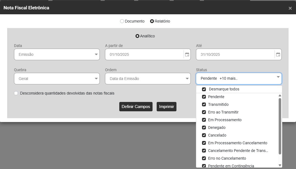Open calendar picker for A partir de date
This screenshot has width=296, height=169.
click(187, 54)
